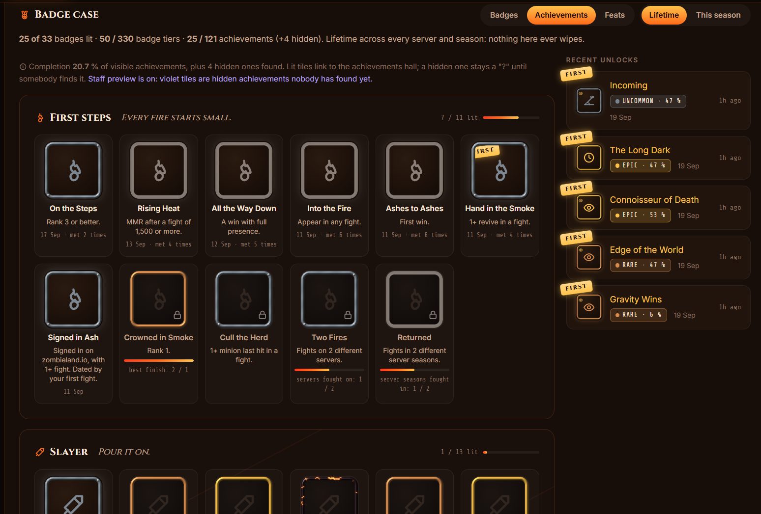The height and width of the screenshot is (514, 761).
Task: Select the Ashes to Ashes badge icon
Action: point(414,170)
